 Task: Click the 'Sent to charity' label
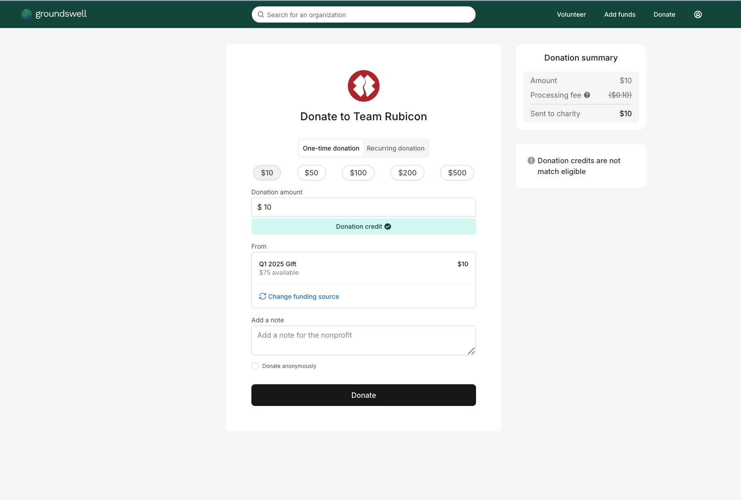point(555,113)
